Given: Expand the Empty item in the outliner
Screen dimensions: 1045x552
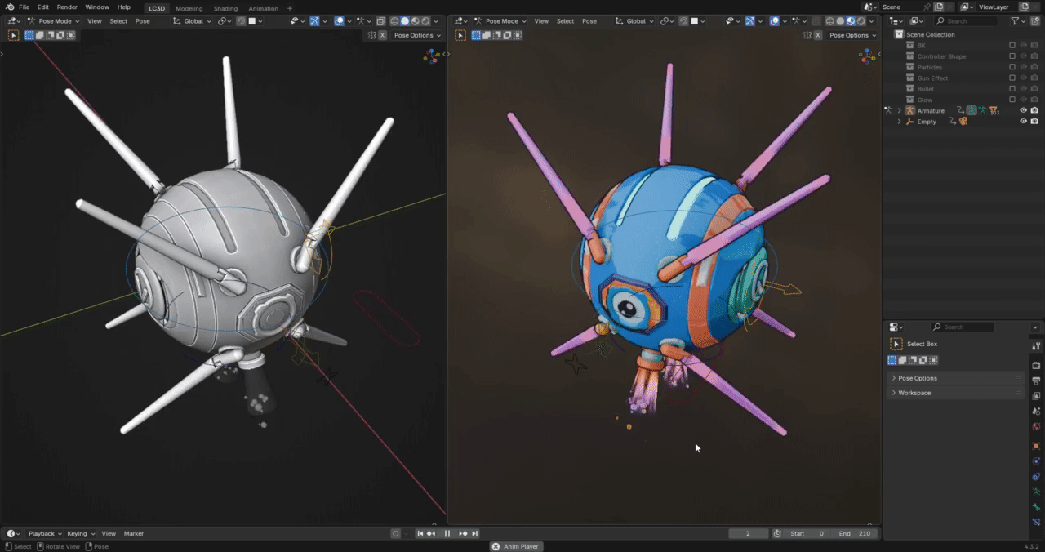Looking at the screenshot, I should [900, 122].
